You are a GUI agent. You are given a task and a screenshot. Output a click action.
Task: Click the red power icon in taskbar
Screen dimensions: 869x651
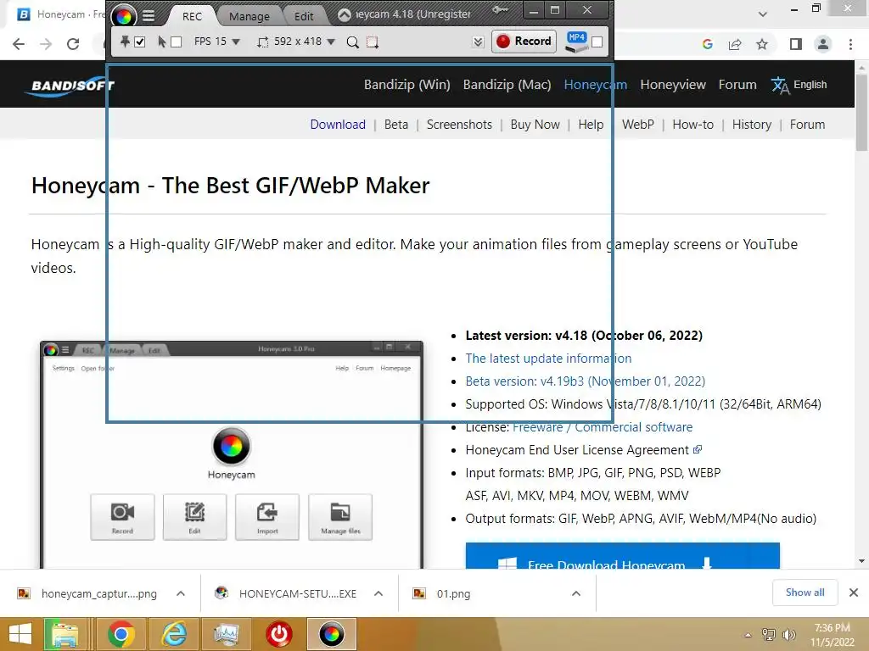(x=278, y=634)
